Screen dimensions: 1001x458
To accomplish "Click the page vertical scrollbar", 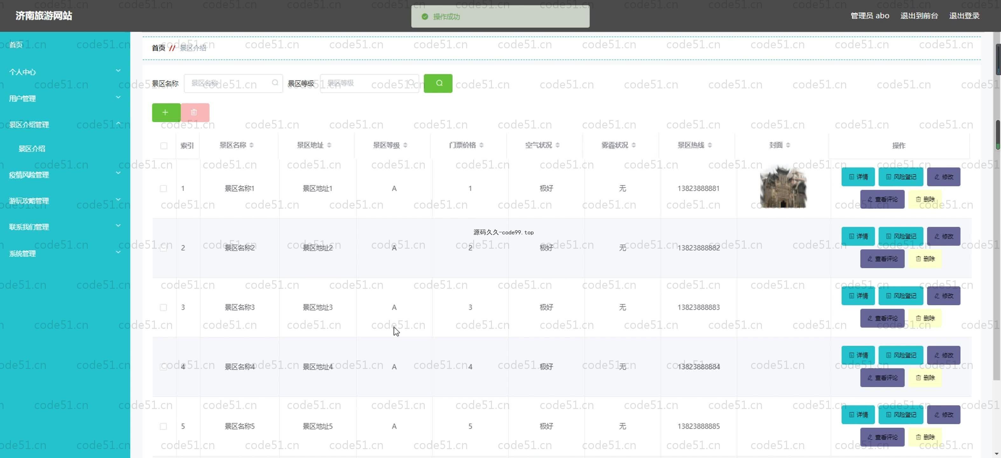I will click(998, 206).
